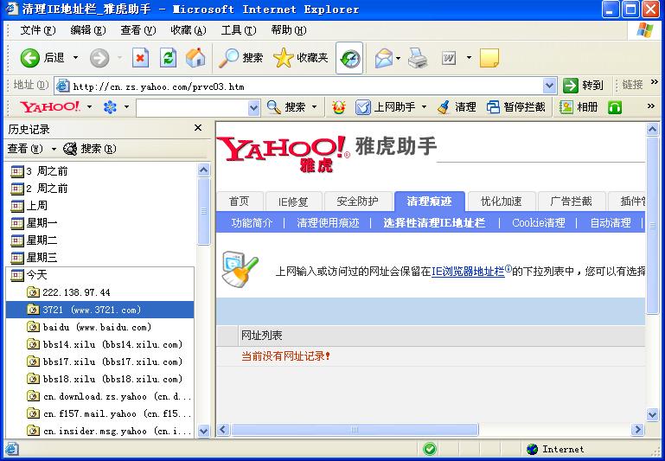665x461 pixels.
Task: Click the Yahoo toolbar 搜索 magnifier button
Action: [286, 107]
